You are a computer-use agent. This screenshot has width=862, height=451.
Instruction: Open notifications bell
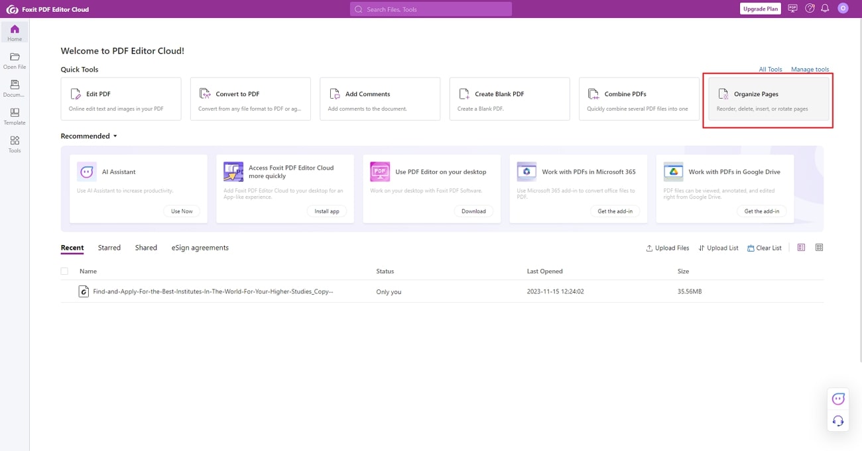pyautogui.click(x=826, y=9)
